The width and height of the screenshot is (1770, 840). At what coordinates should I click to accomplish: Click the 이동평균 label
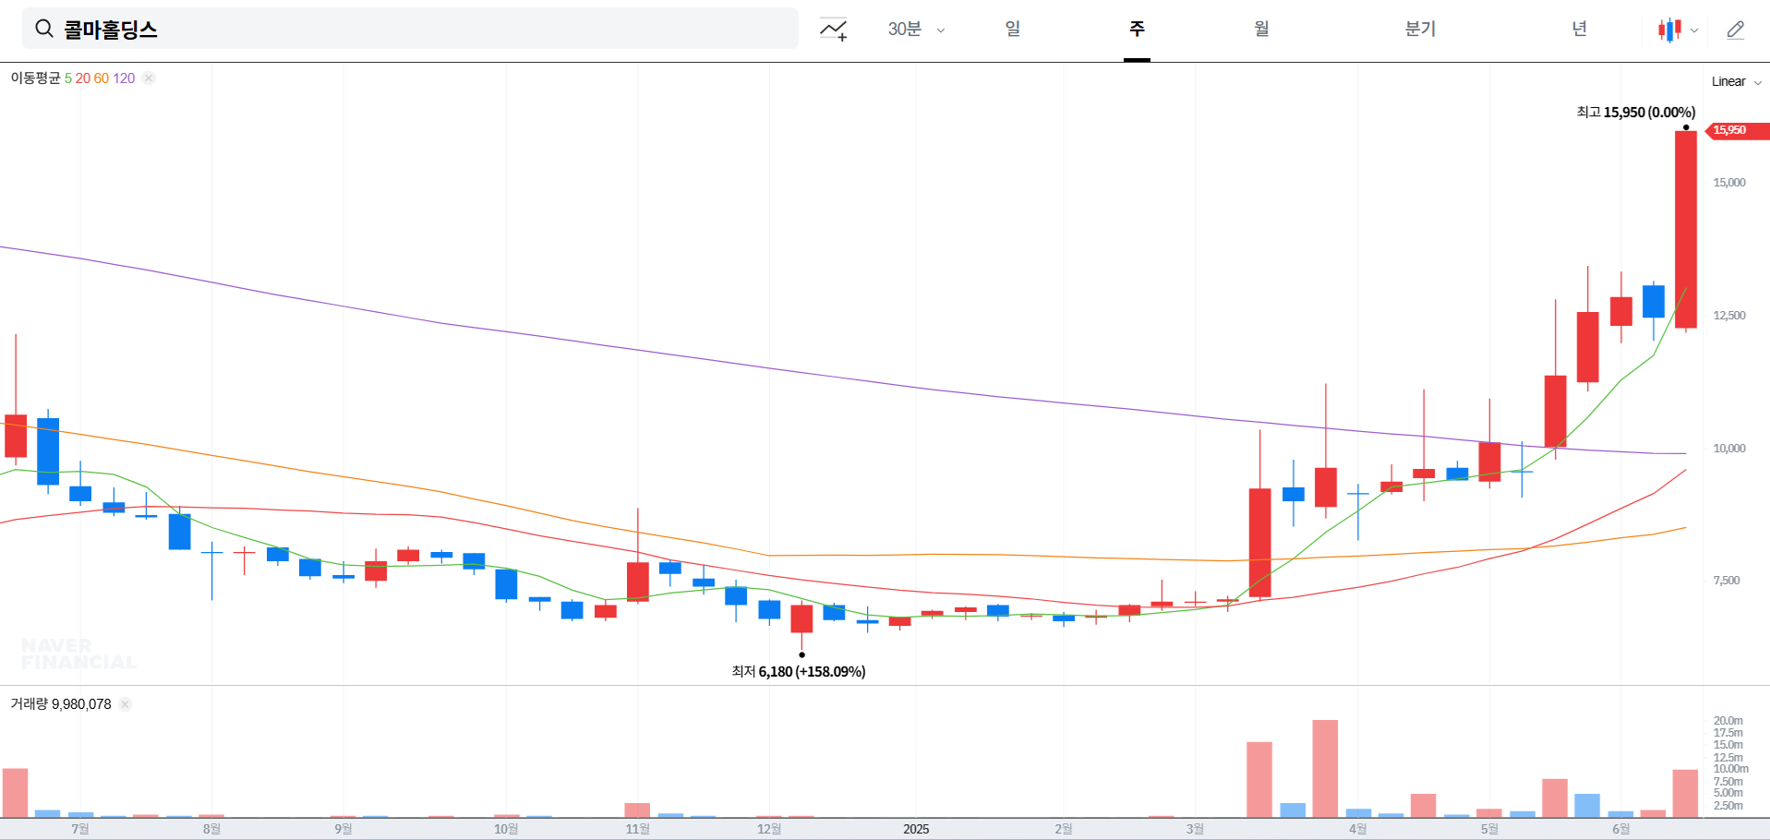coord(35,78)
